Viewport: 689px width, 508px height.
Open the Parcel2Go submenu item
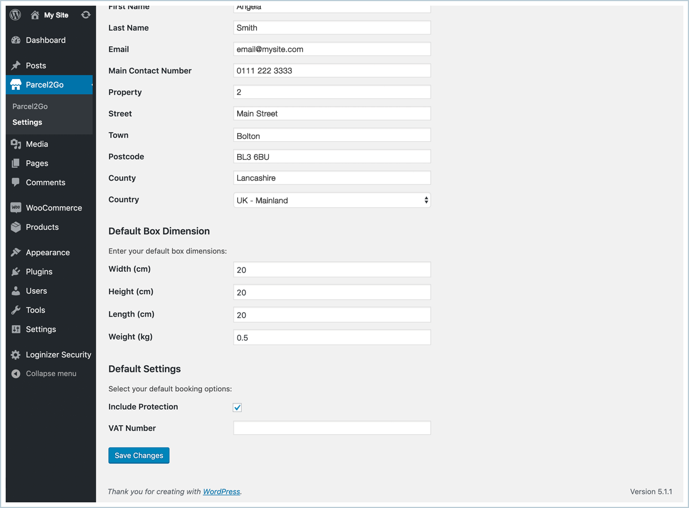tap(30, 106)
